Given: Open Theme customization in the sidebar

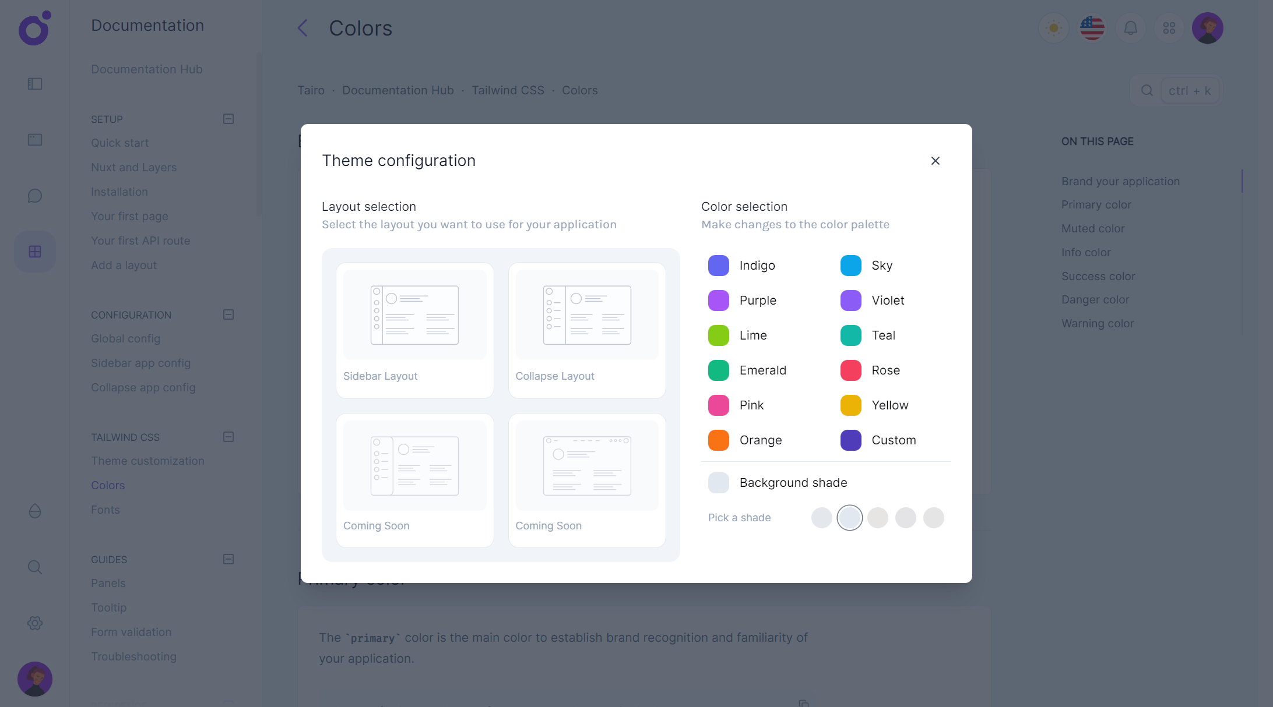Looking at the screenshot, I should 147,461.
